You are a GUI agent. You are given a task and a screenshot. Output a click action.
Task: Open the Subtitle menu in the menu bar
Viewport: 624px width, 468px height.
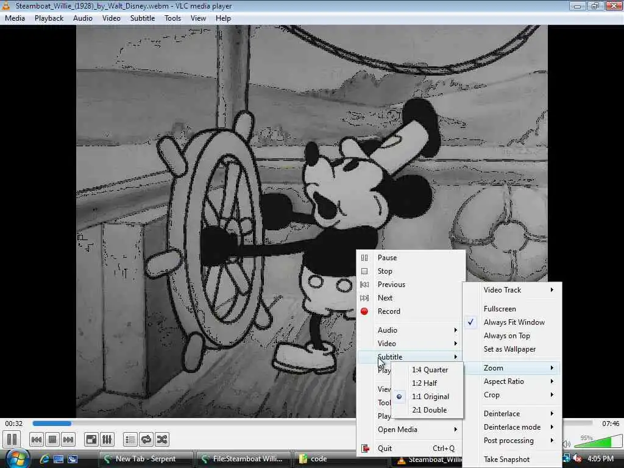click(x=143, y=18)
